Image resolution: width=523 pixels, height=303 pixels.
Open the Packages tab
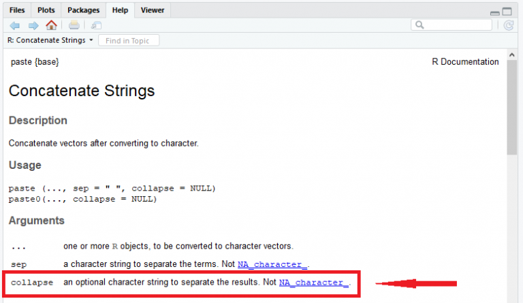click(83, 10)
